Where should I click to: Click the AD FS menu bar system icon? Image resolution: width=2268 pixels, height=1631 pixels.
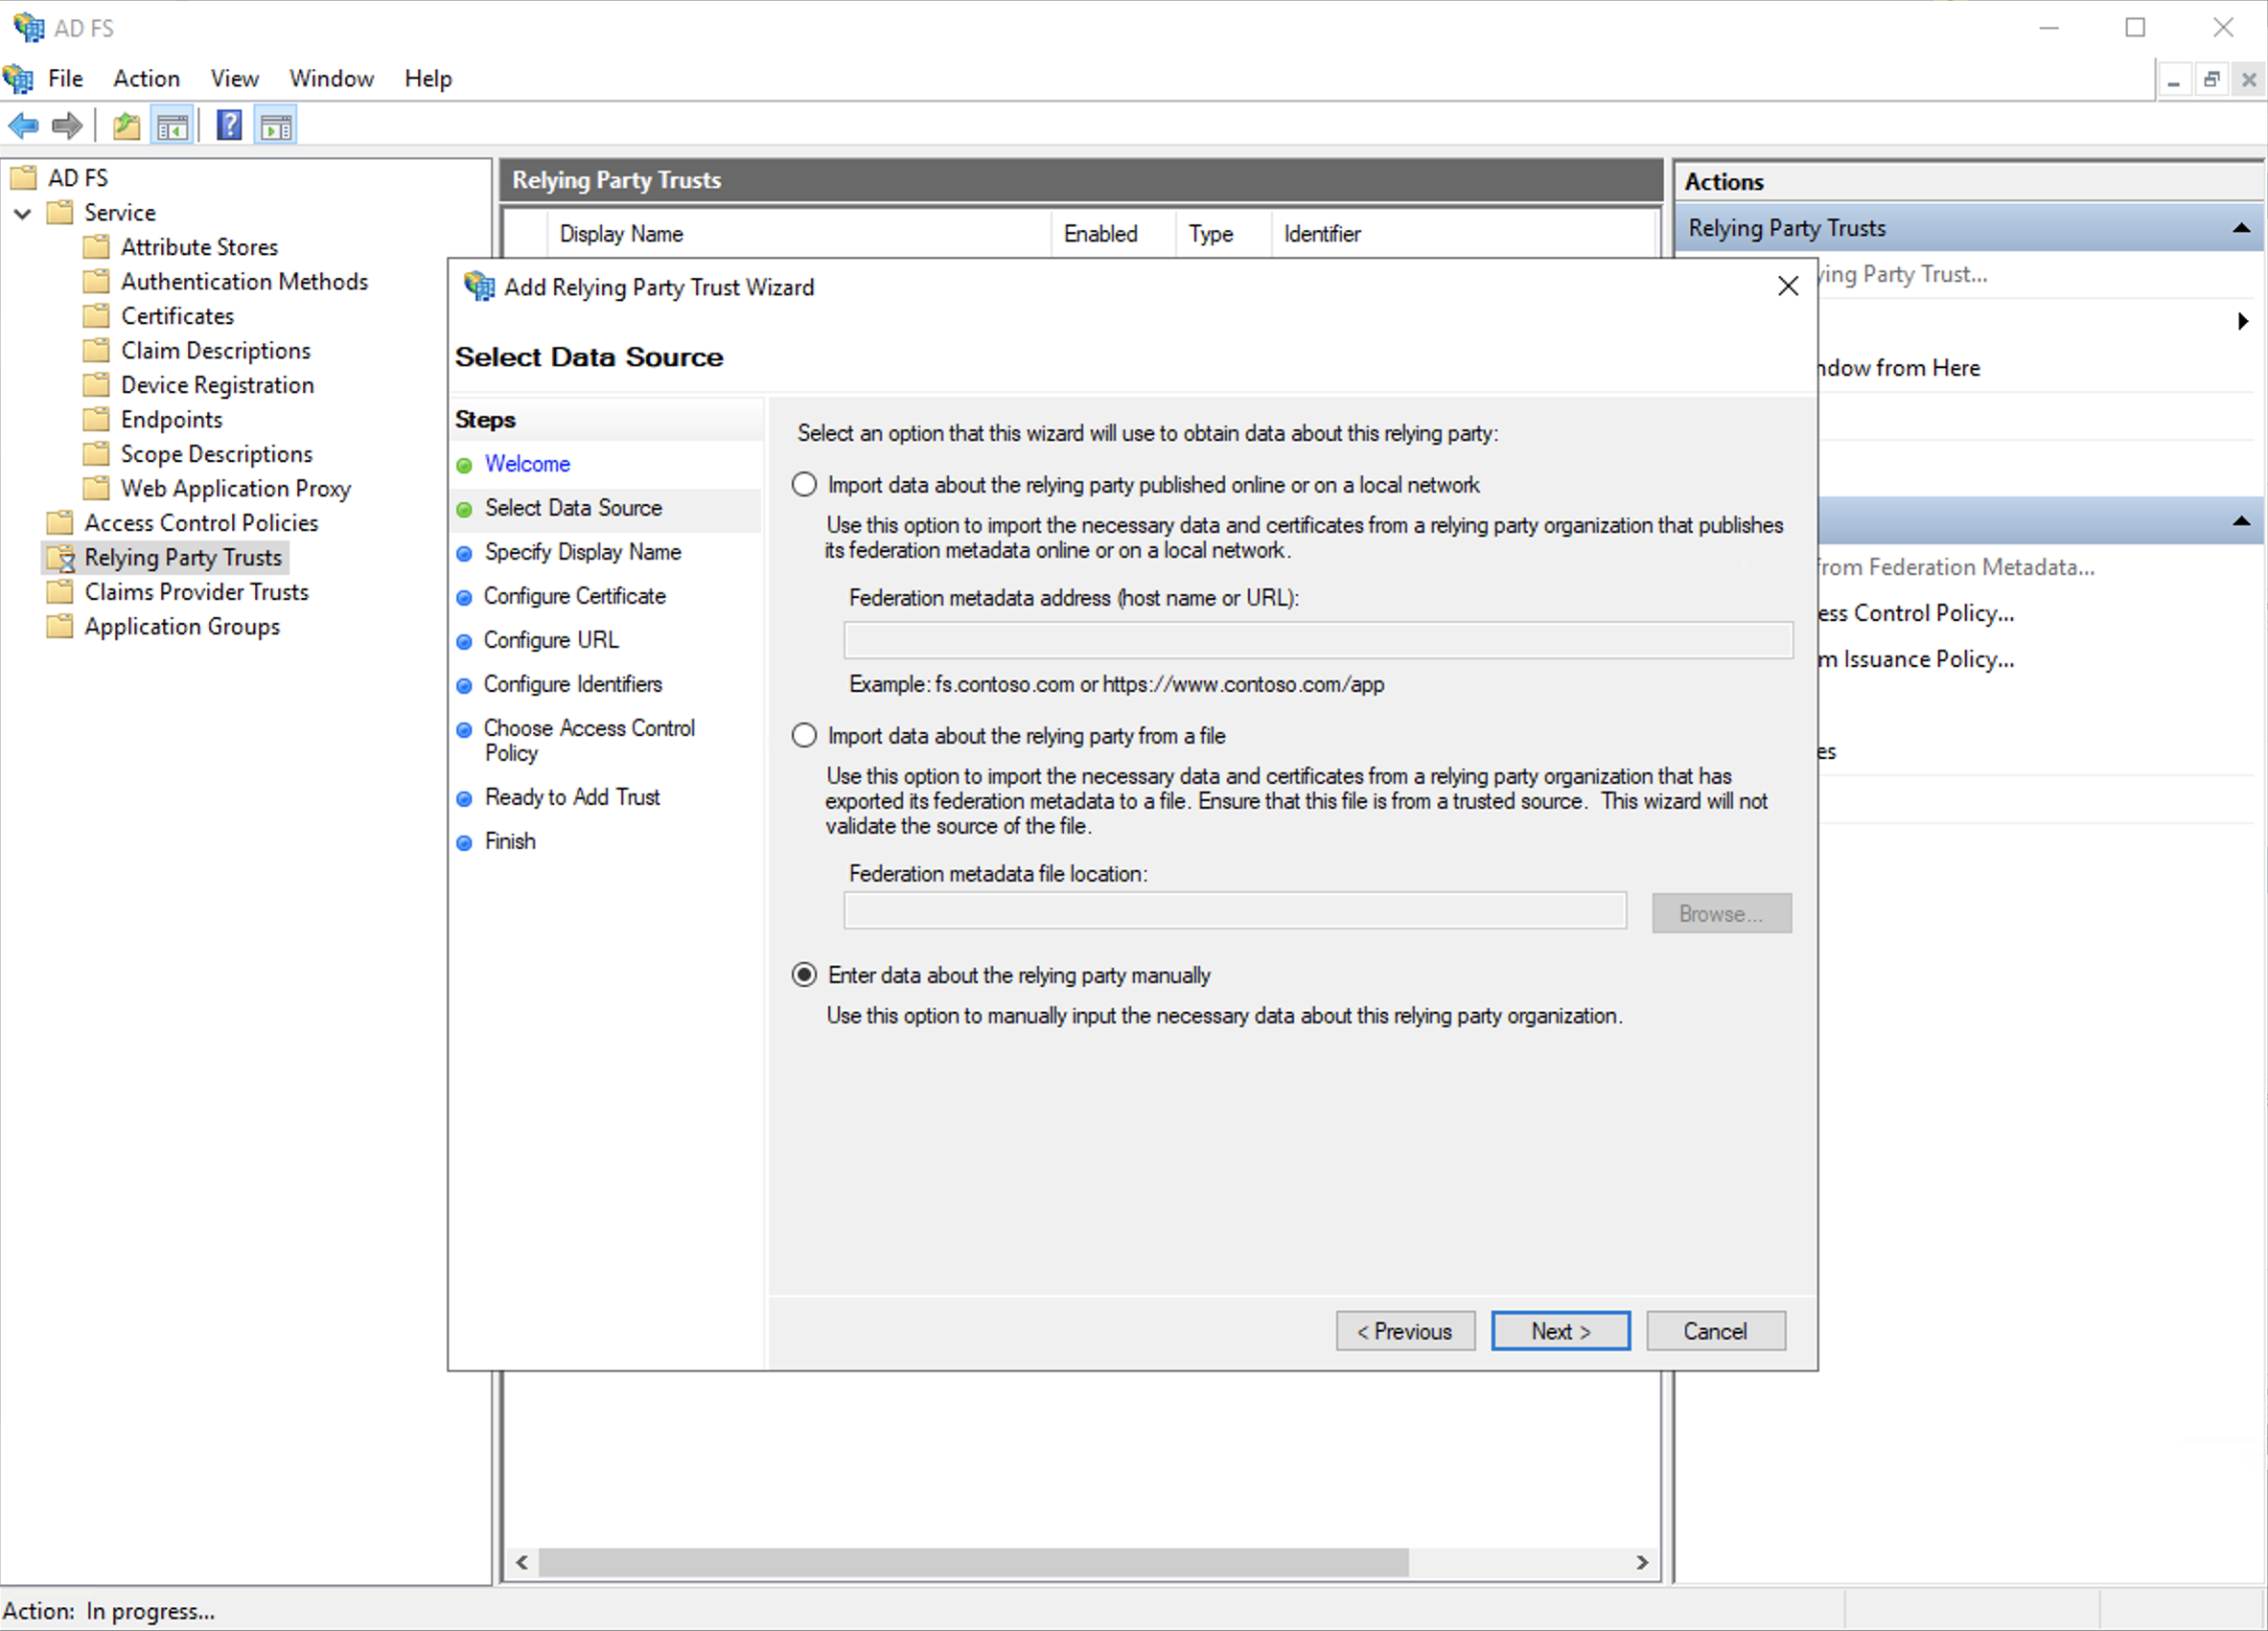18,78
